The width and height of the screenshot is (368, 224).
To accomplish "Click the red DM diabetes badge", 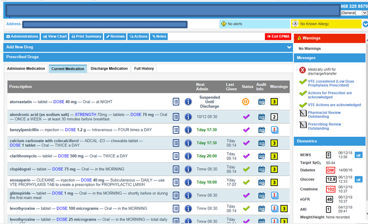I will point(330,170).
